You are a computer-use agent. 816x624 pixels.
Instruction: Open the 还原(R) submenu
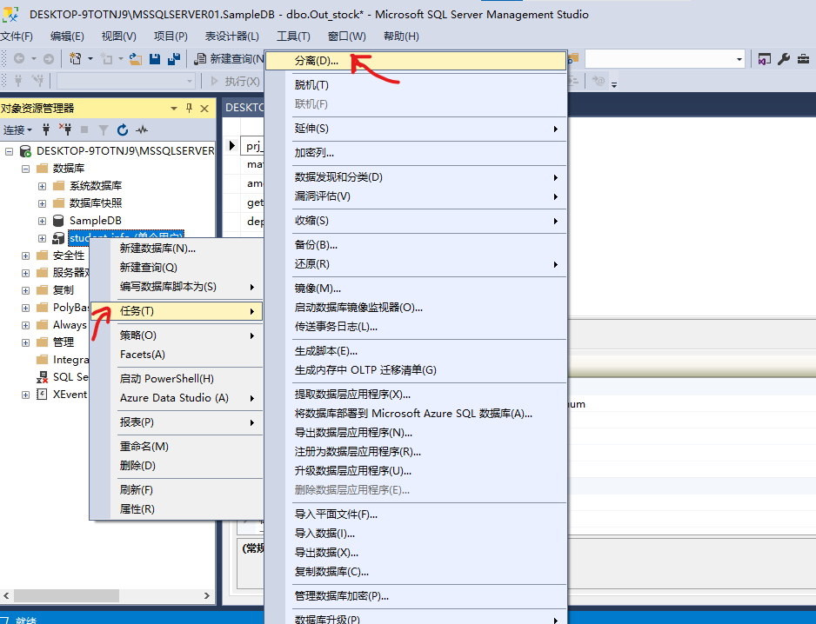point(417,264)
